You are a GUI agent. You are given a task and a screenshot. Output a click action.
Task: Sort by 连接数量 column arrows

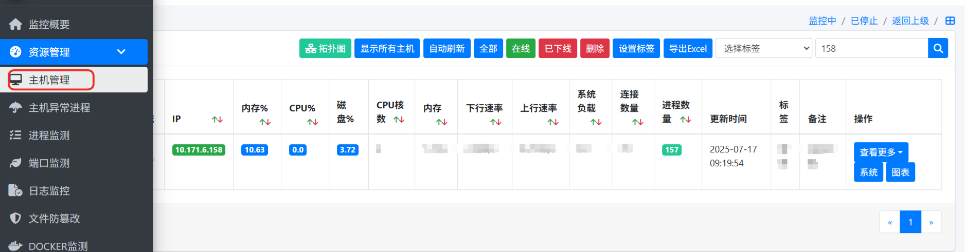tap(638, 122)
